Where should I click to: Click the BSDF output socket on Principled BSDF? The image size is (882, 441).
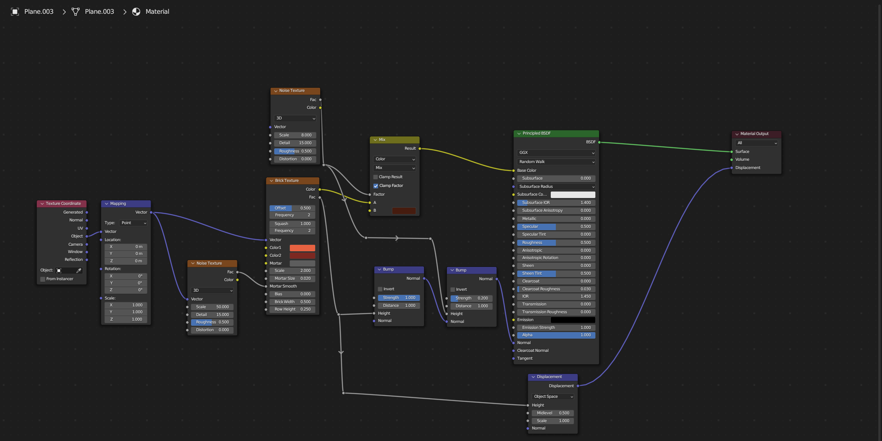(599, 142)
